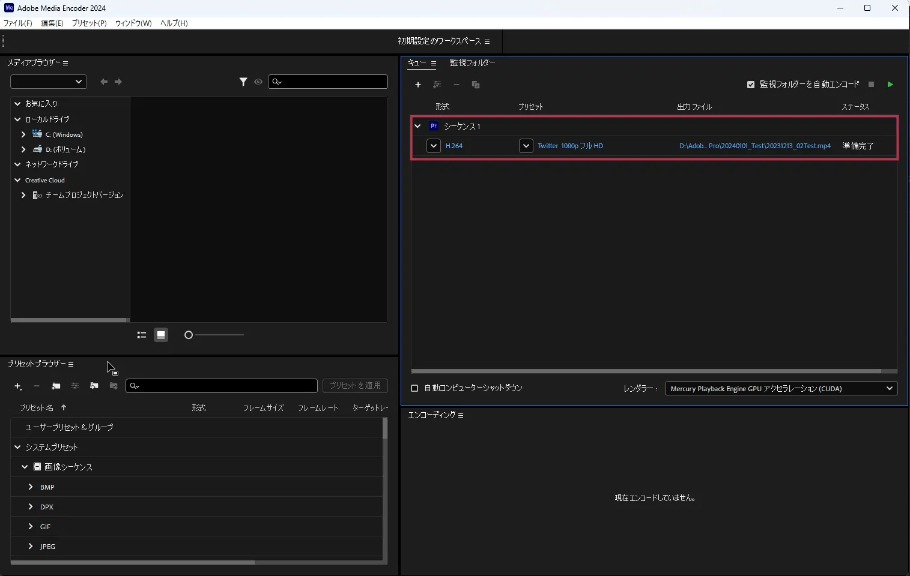The height and width of the screenshot is (576, 910).
Task: Expand the C: (Windows) drive node
Action: coord(23,134)
